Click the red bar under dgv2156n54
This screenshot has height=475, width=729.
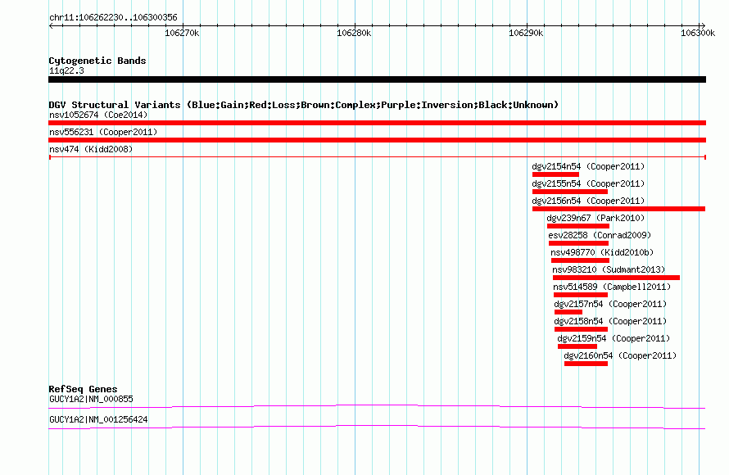[x=618, y=209]
